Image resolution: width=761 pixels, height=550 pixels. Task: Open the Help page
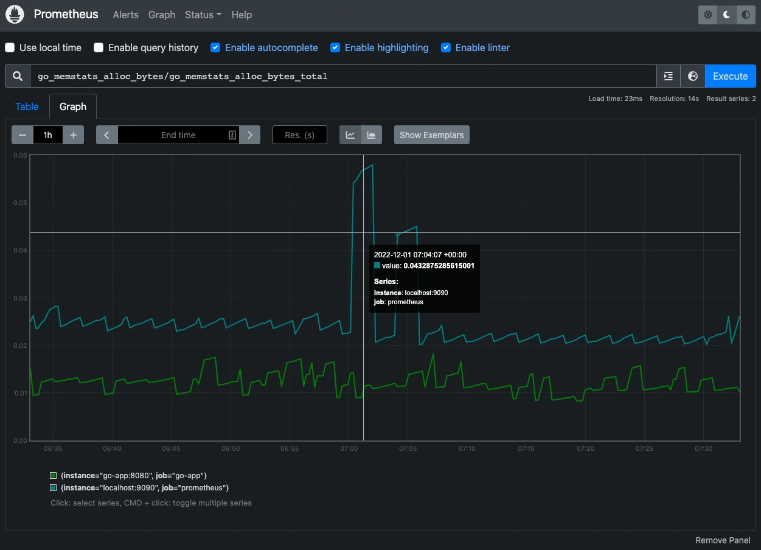[x=242, y=15]
